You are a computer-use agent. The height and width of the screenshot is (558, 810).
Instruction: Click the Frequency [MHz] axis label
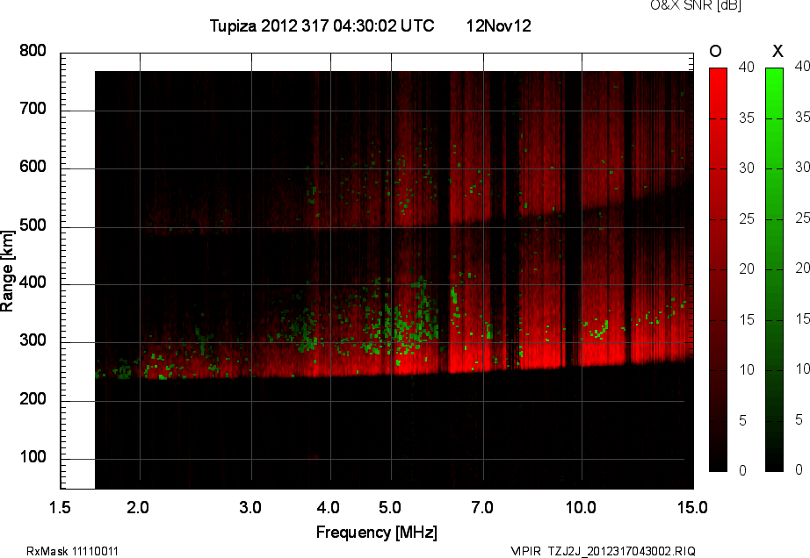pos(376,532)
